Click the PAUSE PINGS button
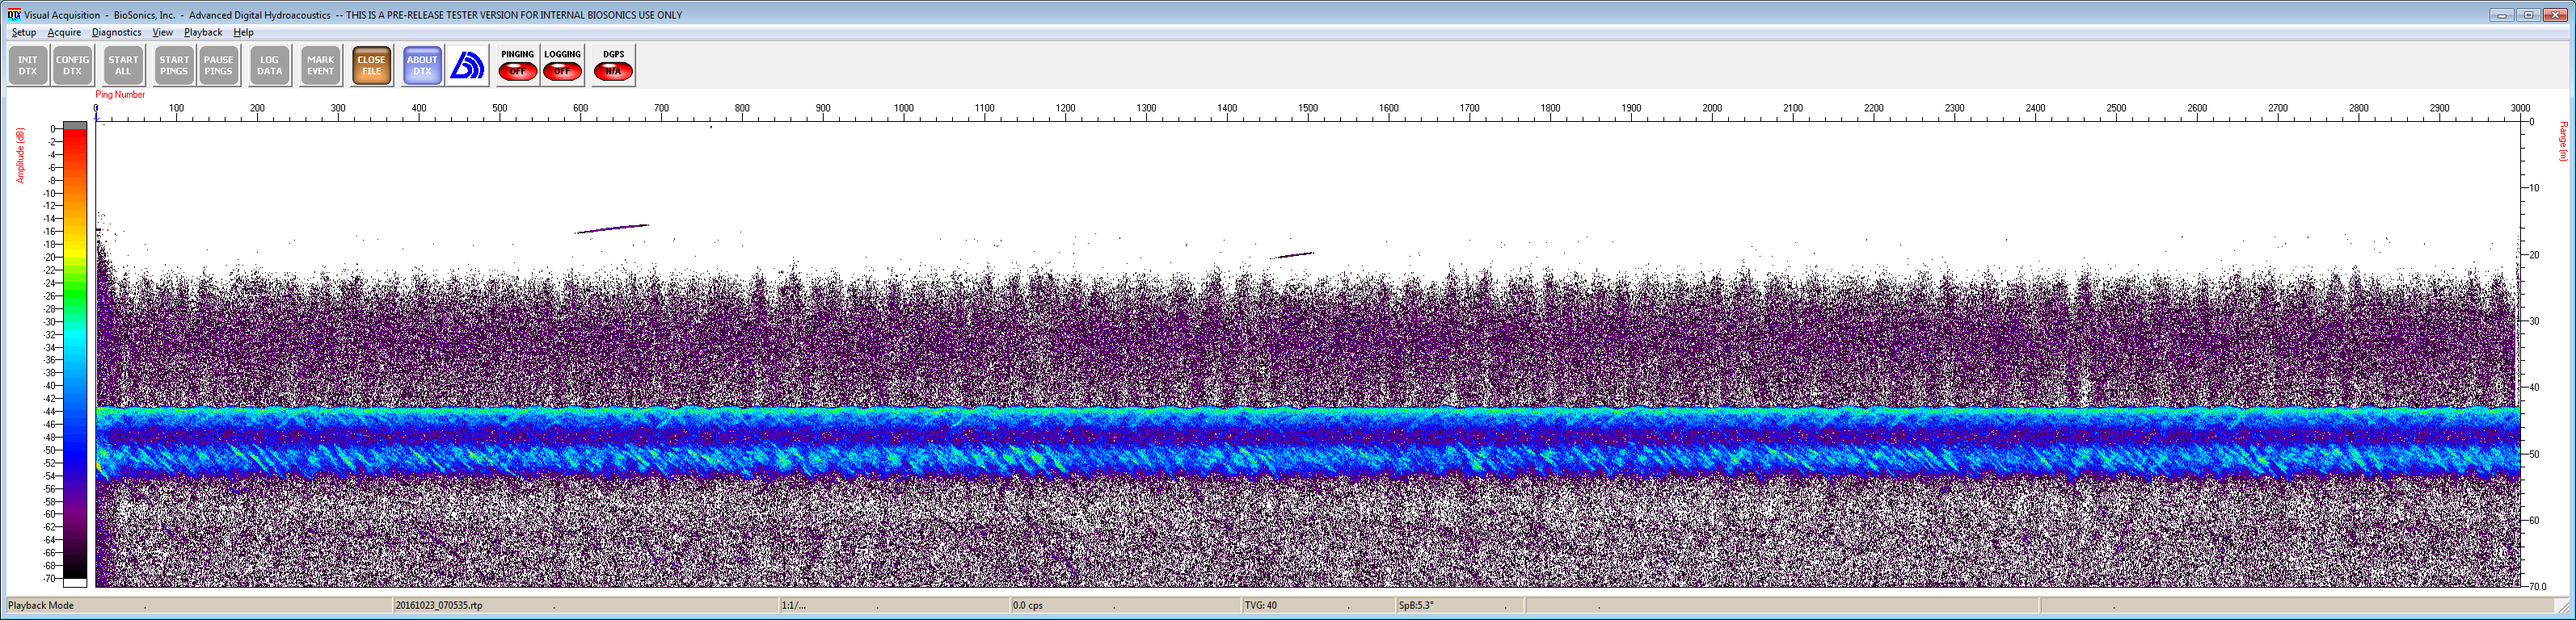Image resolution: width=2576 pixels, height=620 pixels. (218, 66)
